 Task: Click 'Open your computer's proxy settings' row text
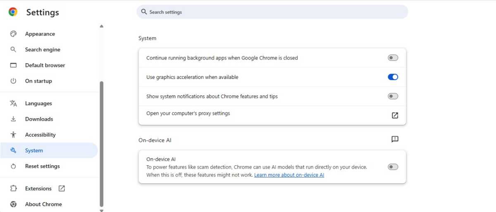click(188, 113)
